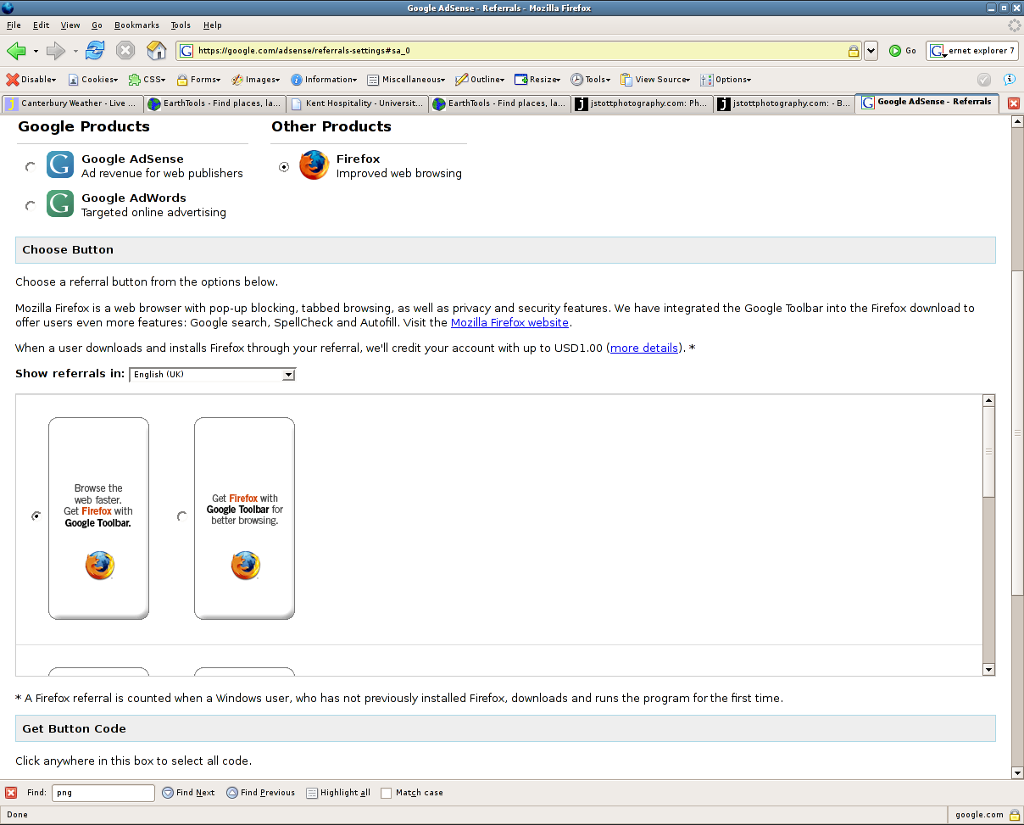Image resolution: width=1024 pixels, height=825 pixels.
Task: Focus the Find text field containing 'png'
Action: click(x=103, y=793)
